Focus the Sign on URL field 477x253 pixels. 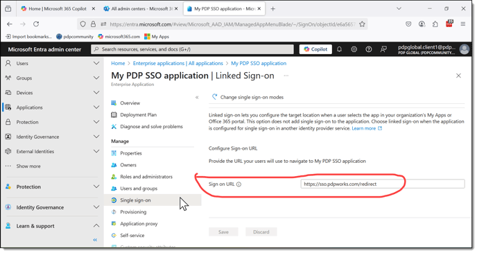383,184
